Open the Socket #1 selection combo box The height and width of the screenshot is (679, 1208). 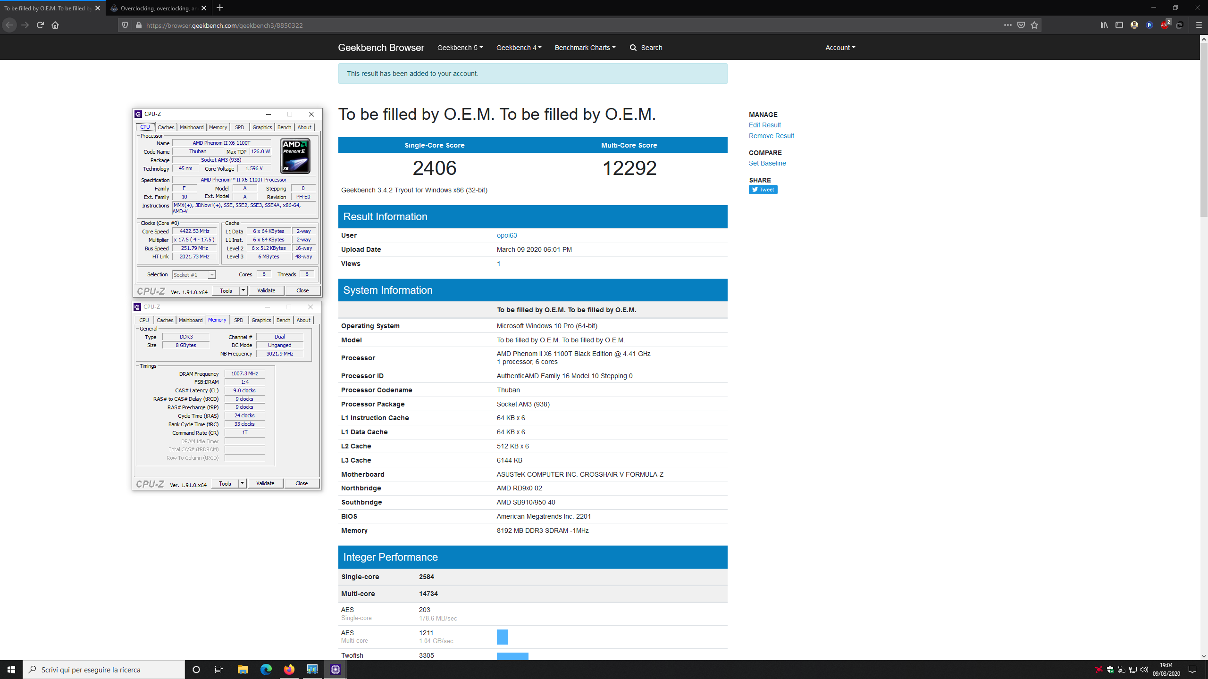(194, 275)
